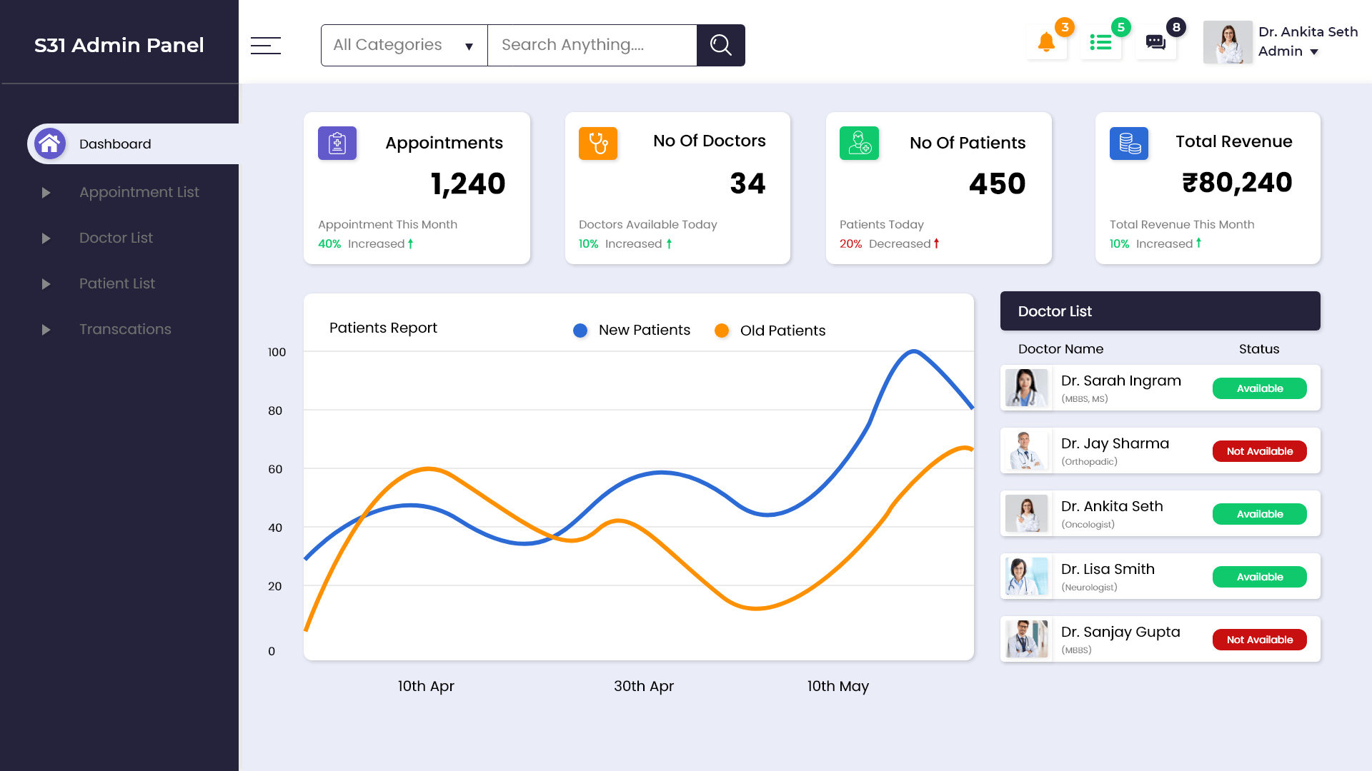Expand Doctor List arrow in sidebar

point(46,238)
